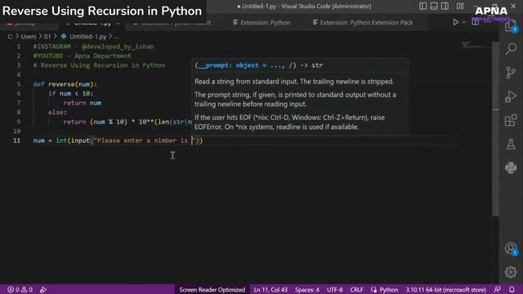Viewport: 523px width, 294px height.
Task: Open the run options dropdown arrow
Action: coord(463,22)
